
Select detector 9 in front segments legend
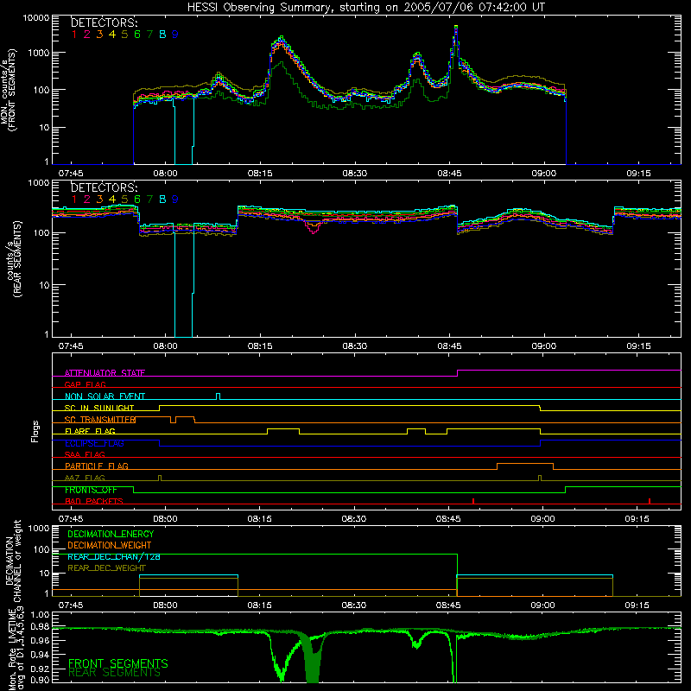click(x=175, y=35)
